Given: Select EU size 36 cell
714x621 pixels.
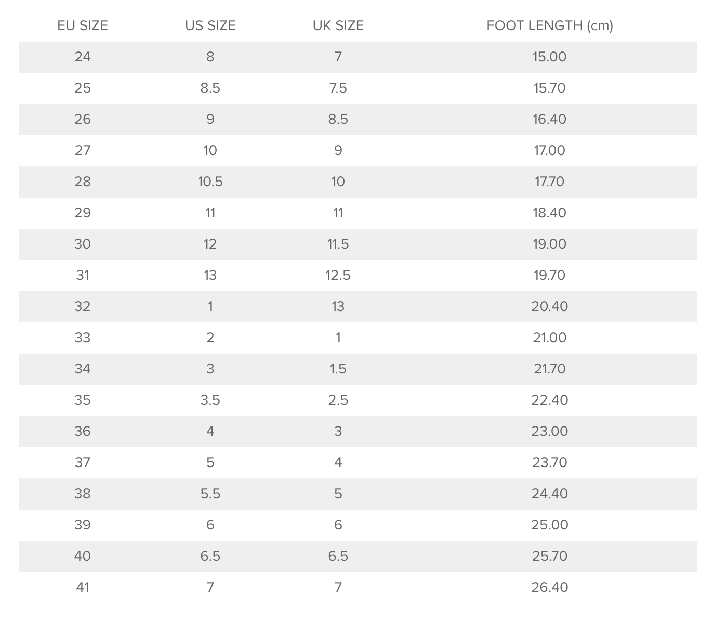Looking at the screenshot, I should [83, 431].
